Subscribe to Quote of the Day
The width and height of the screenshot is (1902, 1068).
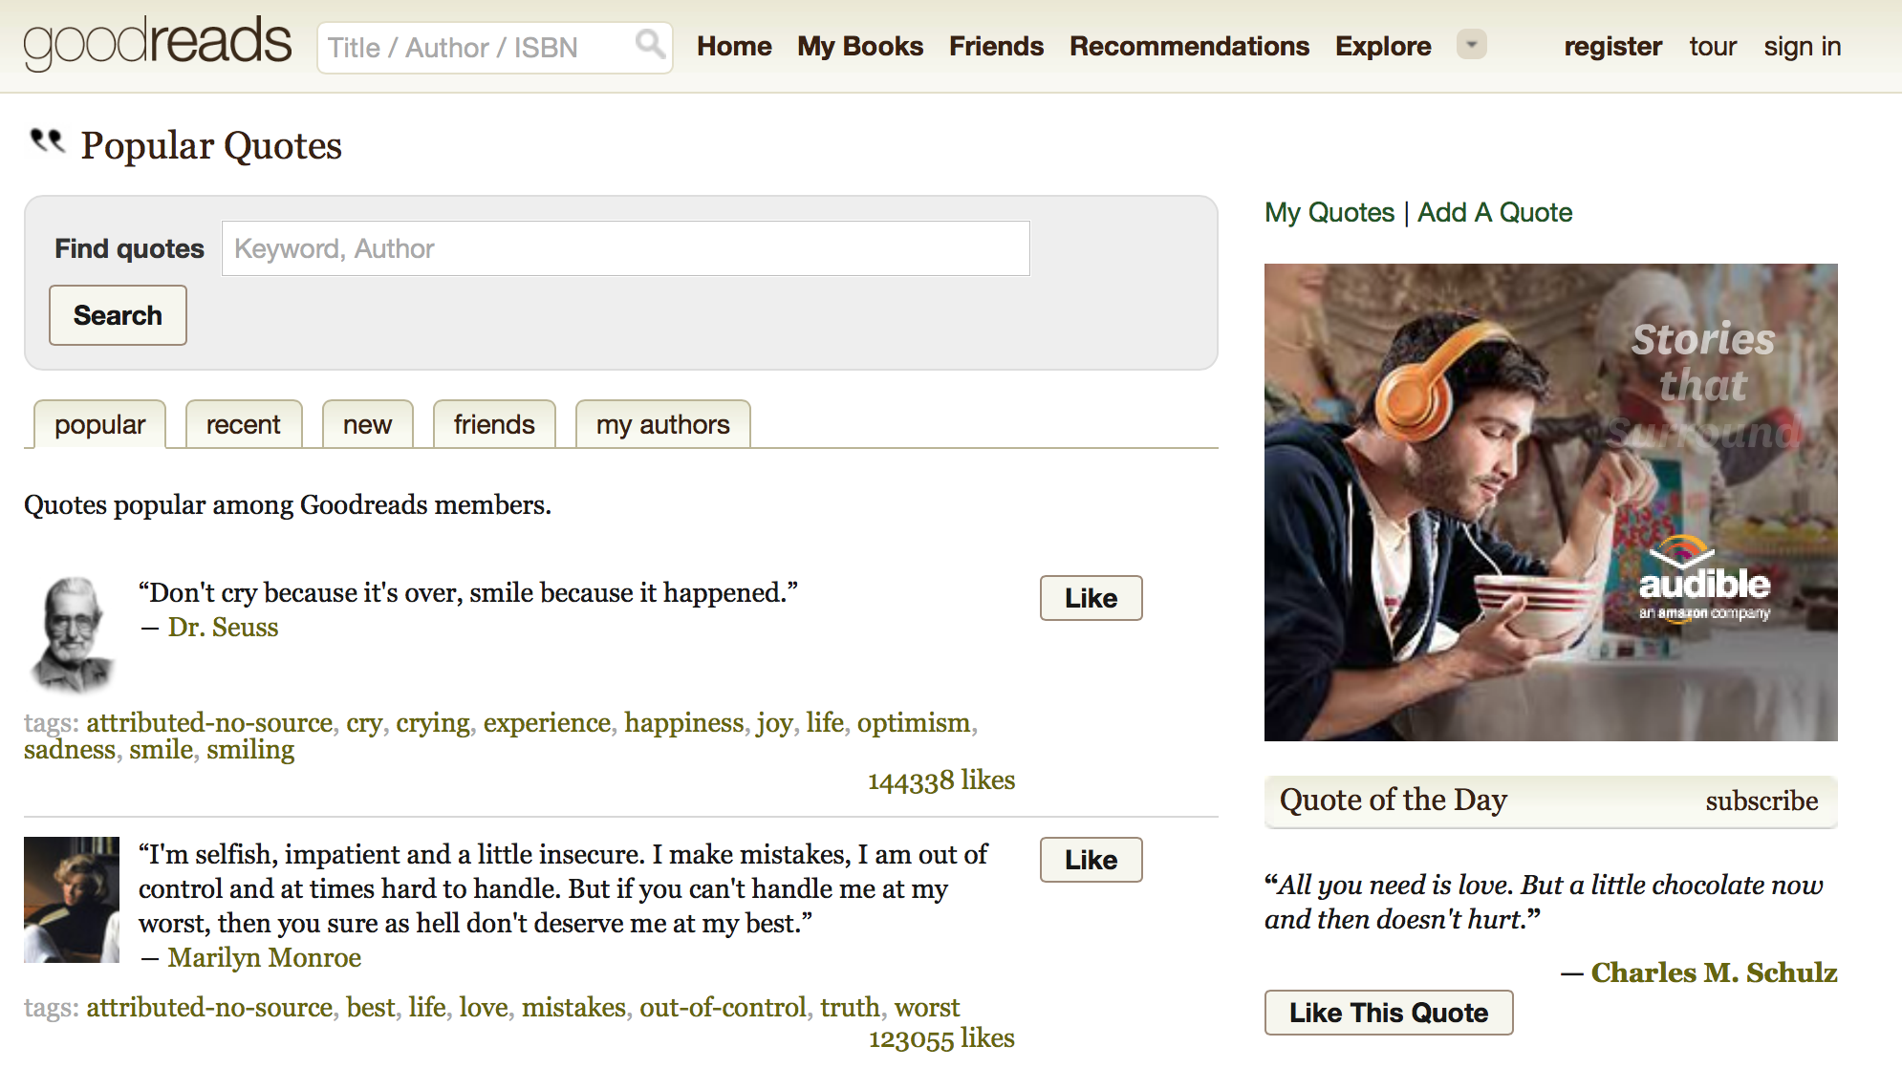(1762, 801)
